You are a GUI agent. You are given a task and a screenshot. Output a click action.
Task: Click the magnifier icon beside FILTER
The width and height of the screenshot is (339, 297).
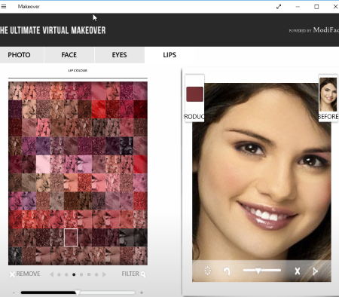point(143,274)
